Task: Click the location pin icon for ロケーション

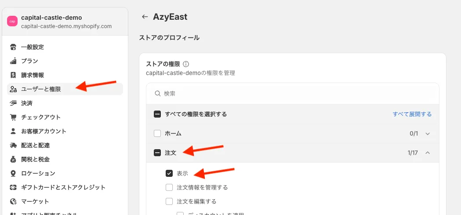Action: tap(13, 173)
